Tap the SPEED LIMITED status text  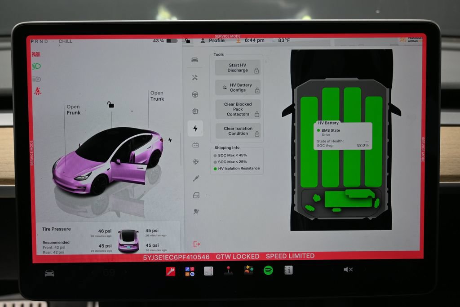tap(290, 256)
